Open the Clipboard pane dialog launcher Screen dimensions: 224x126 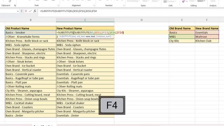tap(15, 6)
